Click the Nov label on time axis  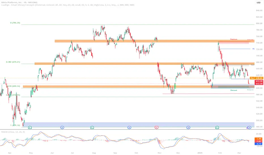tap(159, 153)
